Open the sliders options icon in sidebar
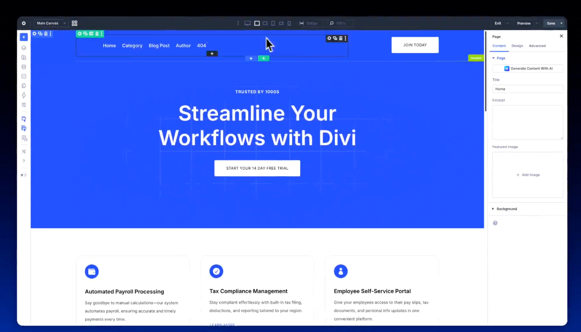Screen dimensions: 581x332 24,105
